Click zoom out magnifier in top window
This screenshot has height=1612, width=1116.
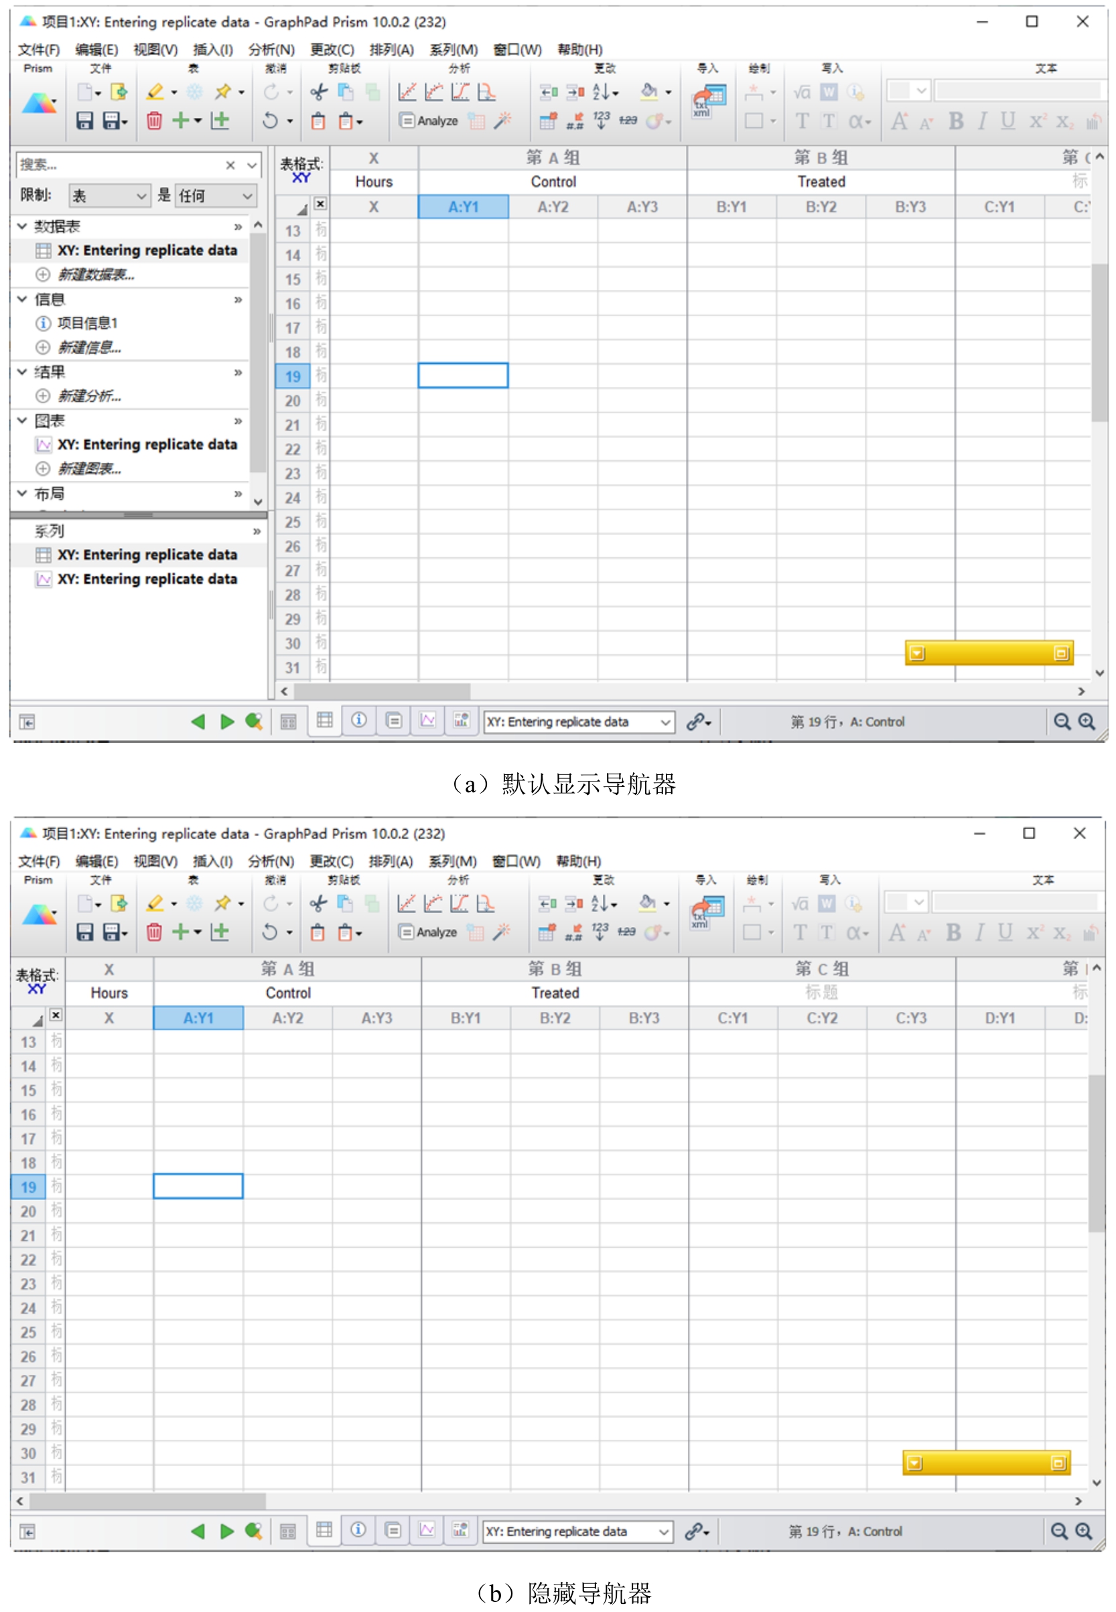pyautogui.click(x=1062, y=721)
